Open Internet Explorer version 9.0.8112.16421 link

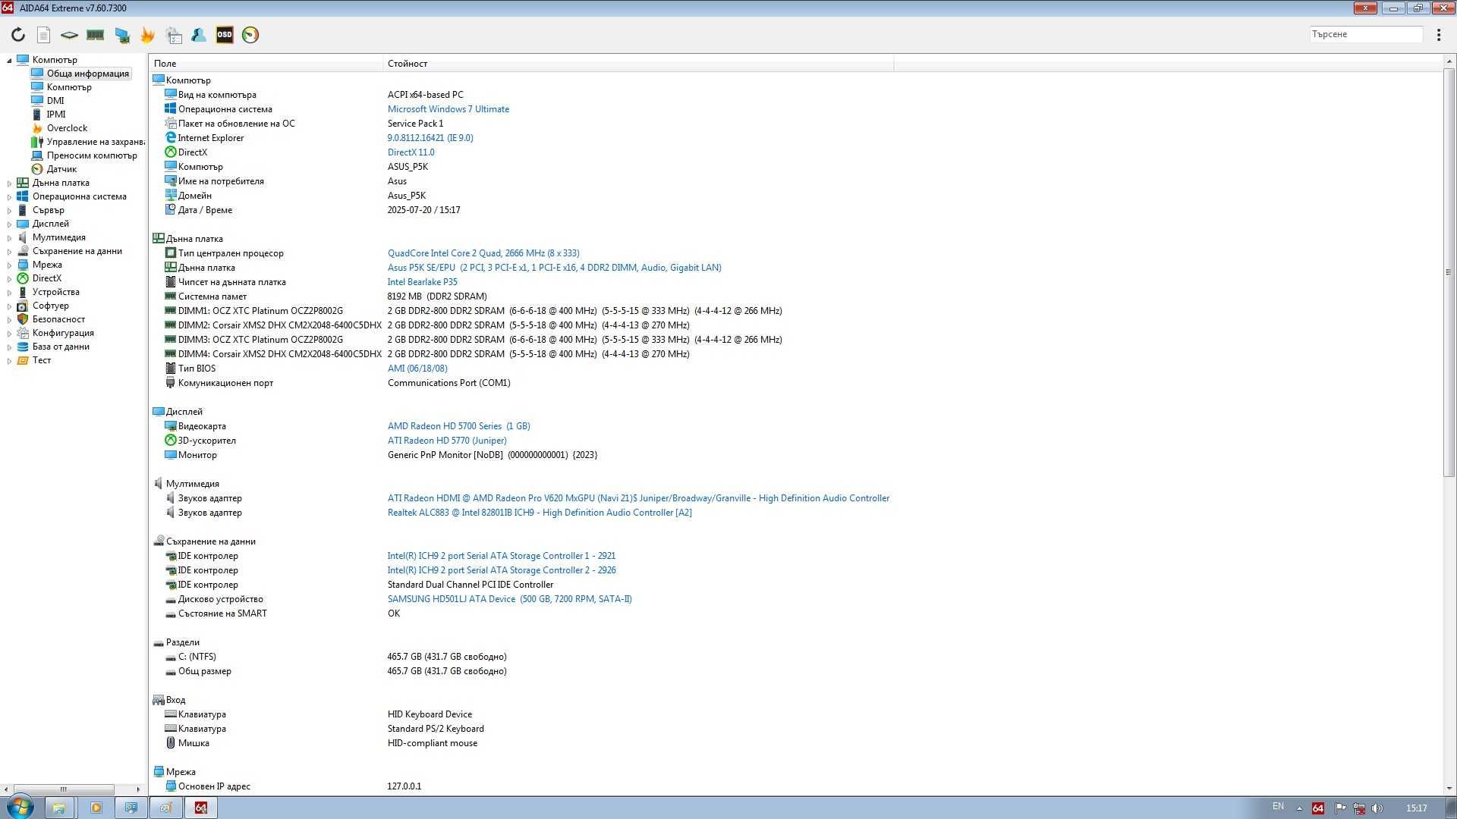coord(430,138)
